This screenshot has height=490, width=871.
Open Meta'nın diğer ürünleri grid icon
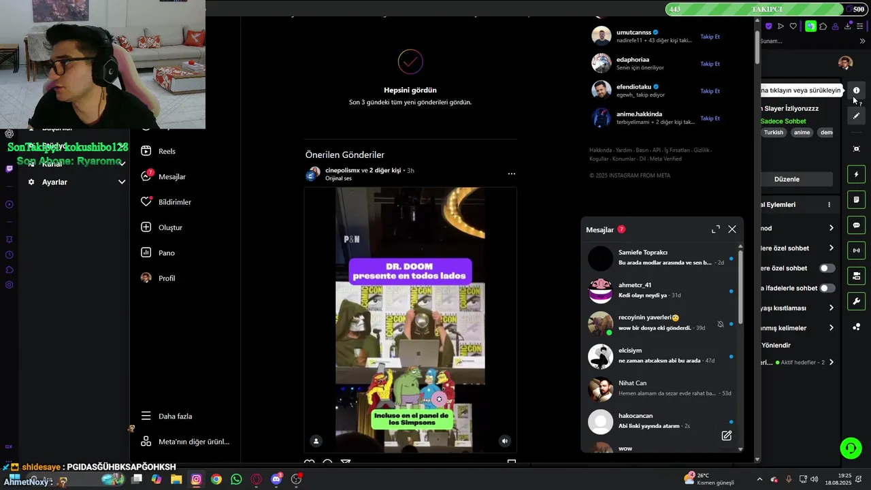click(x=146, y=441)
